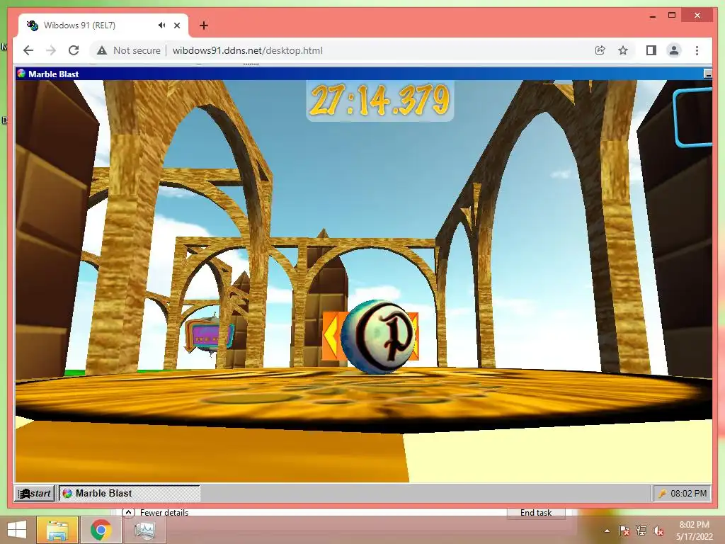The image size is (725, 544).
Task: Click the share page icon
Action: coord(600,50)
